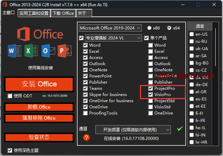The image size is (223, 156).
Task: Uncheck the ProjectPro checkbox
Action: coord(150,88)
